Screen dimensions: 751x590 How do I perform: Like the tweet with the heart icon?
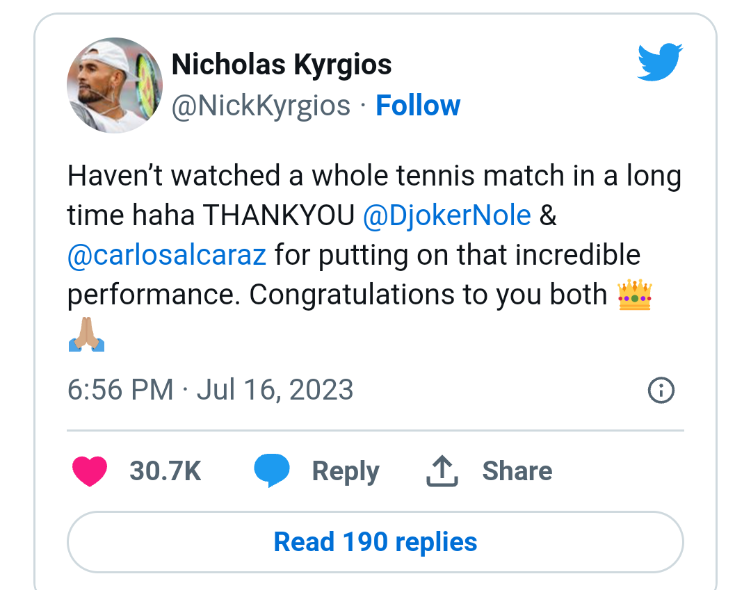[90, 471]
